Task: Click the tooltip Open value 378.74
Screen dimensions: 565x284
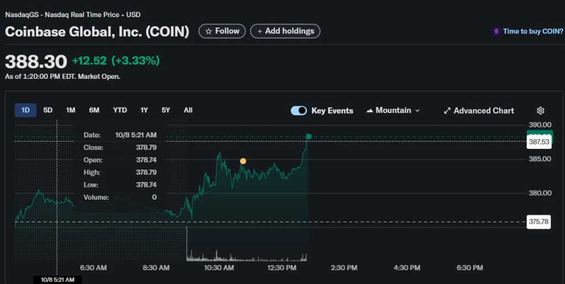Action: click(146, 160)
